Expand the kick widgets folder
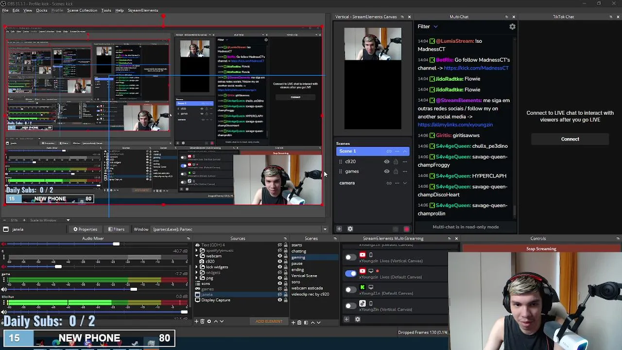 (x=197, y=267)
